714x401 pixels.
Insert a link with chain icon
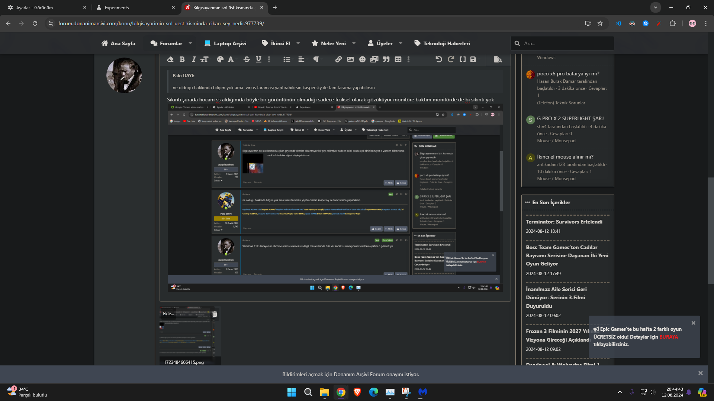click(x=338, y=59)
